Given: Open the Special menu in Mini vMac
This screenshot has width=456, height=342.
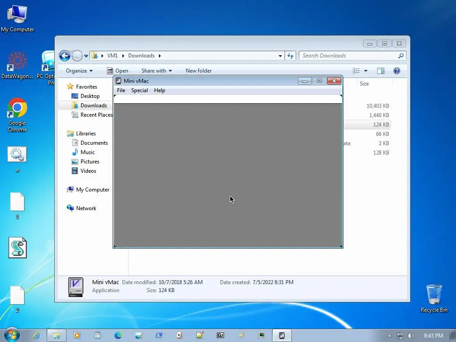Looking at the screenshot, I should 139,90.
